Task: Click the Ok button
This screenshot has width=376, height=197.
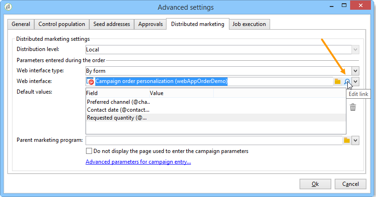Action: pos(315,184)
